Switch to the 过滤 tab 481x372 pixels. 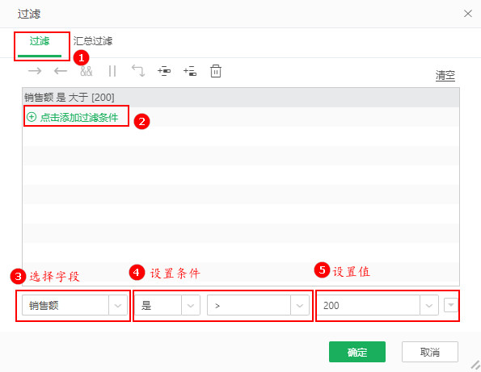click(x=40, y=41)
